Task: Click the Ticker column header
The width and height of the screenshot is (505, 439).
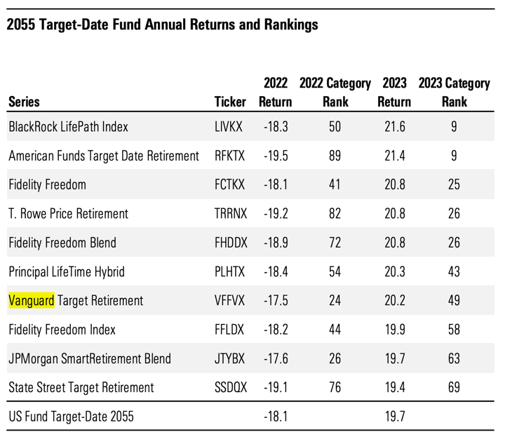Action: click(x=230, y=102)
